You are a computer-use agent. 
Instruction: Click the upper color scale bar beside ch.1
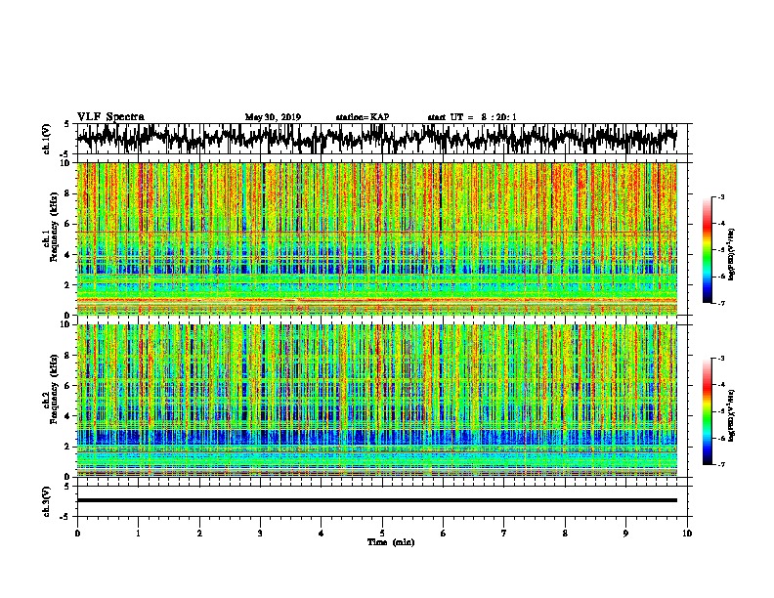tap(708, 250)
